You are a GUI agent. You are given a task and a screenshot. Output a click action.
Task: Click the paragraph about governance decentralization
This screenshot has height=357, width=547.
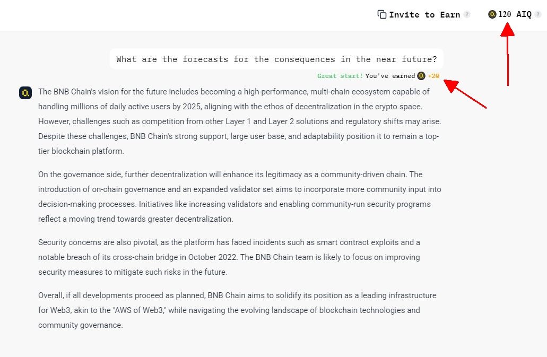(x=239, y=196)
